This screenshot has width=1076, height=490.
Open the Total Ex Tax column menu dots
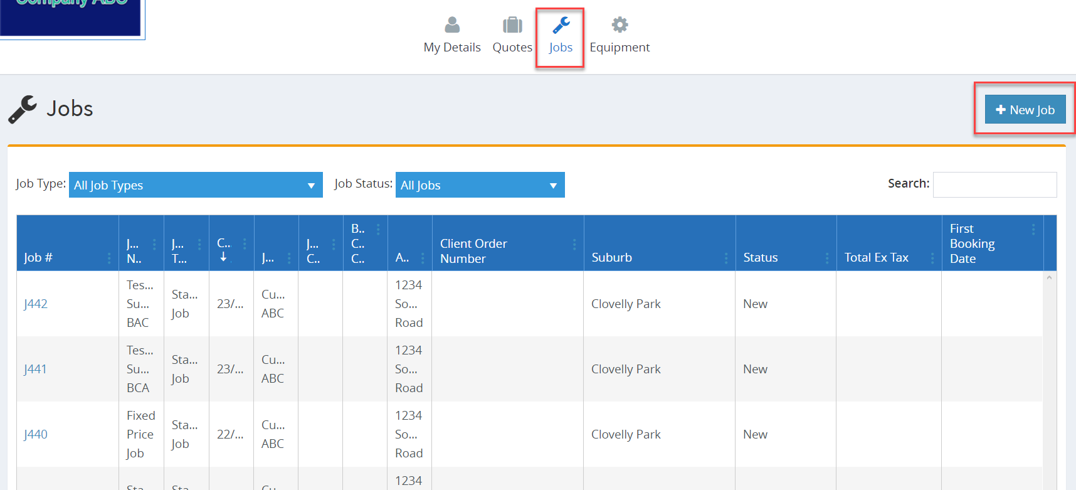click(x=932, y=258)
